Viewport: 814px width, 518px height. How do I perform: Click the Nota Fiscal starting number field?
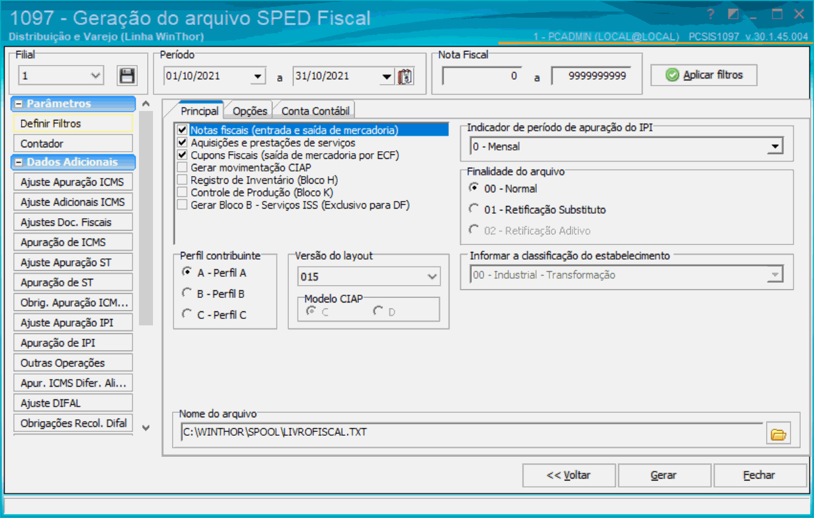tap(482, 77)
